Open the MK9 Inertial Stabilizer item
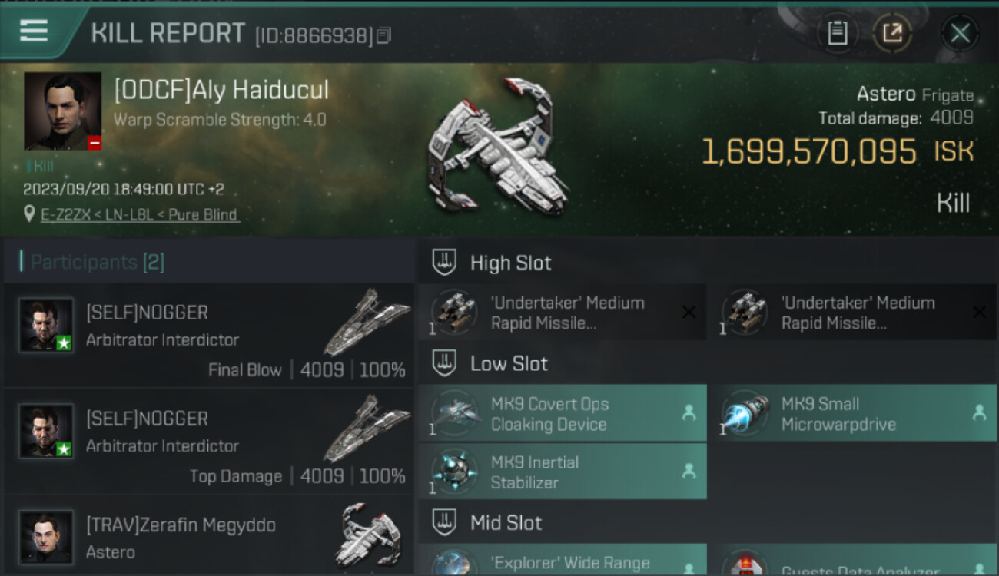 click(563, 472)
